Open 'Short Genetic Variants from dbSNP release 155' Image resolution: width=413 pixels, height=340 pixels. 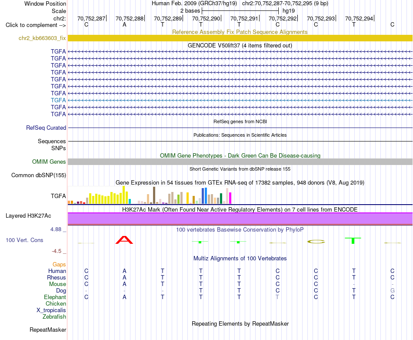240,169
